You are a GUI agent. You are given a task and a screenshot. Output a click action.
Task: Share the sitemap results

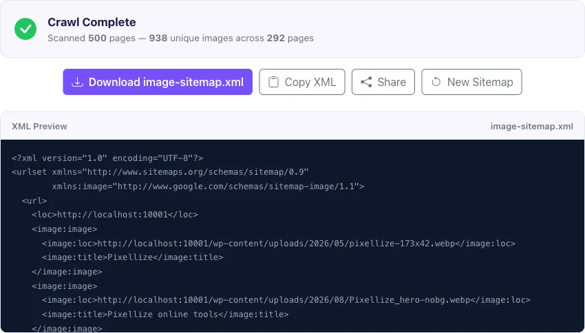(383, 82)
